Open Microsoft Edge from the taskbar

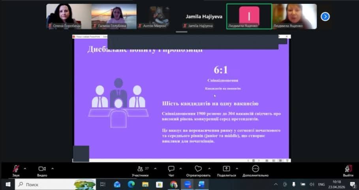pyautogui.click(x=131, y=184)
